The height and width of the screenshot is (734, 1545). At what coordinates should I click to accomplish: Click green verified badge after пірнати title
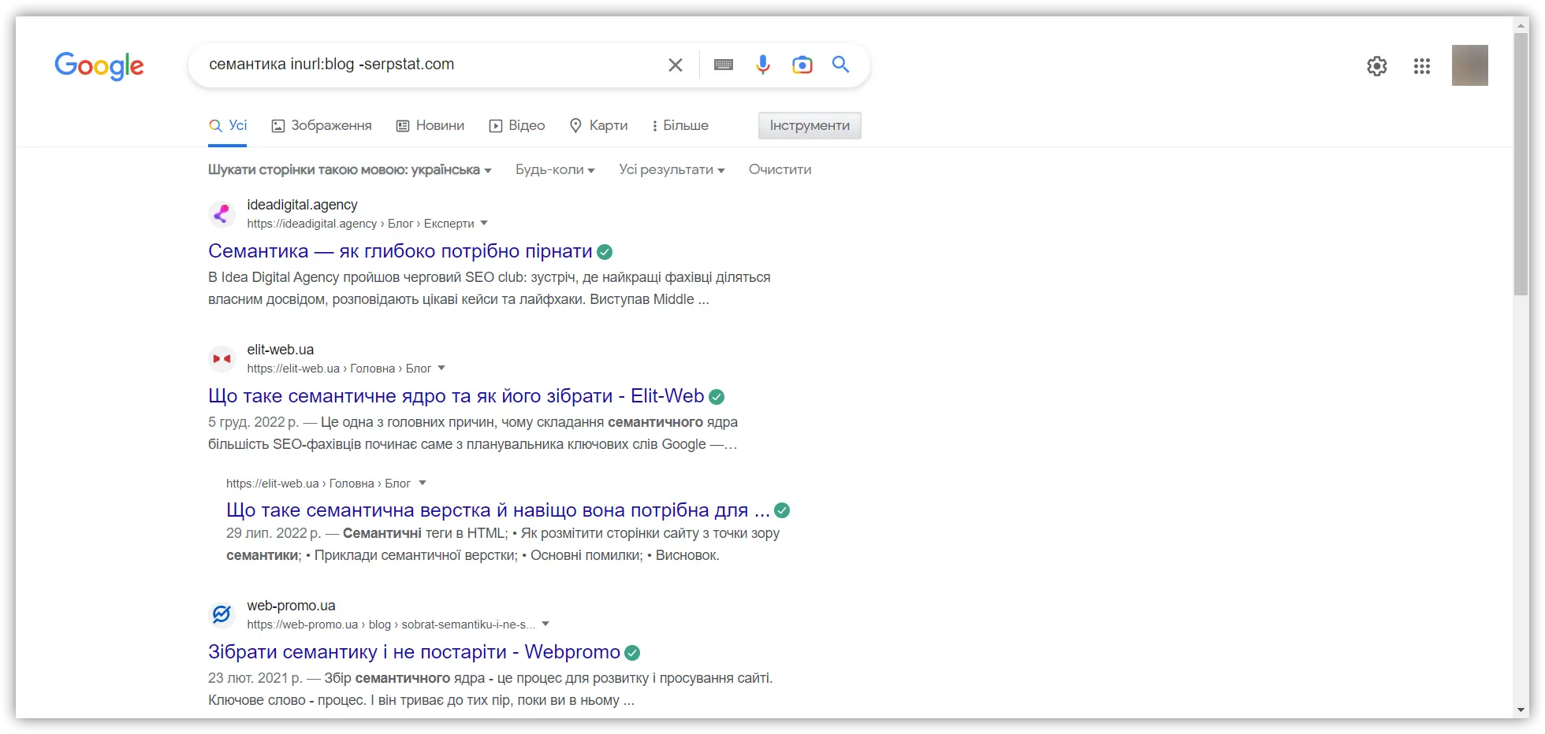coord(605,252)
